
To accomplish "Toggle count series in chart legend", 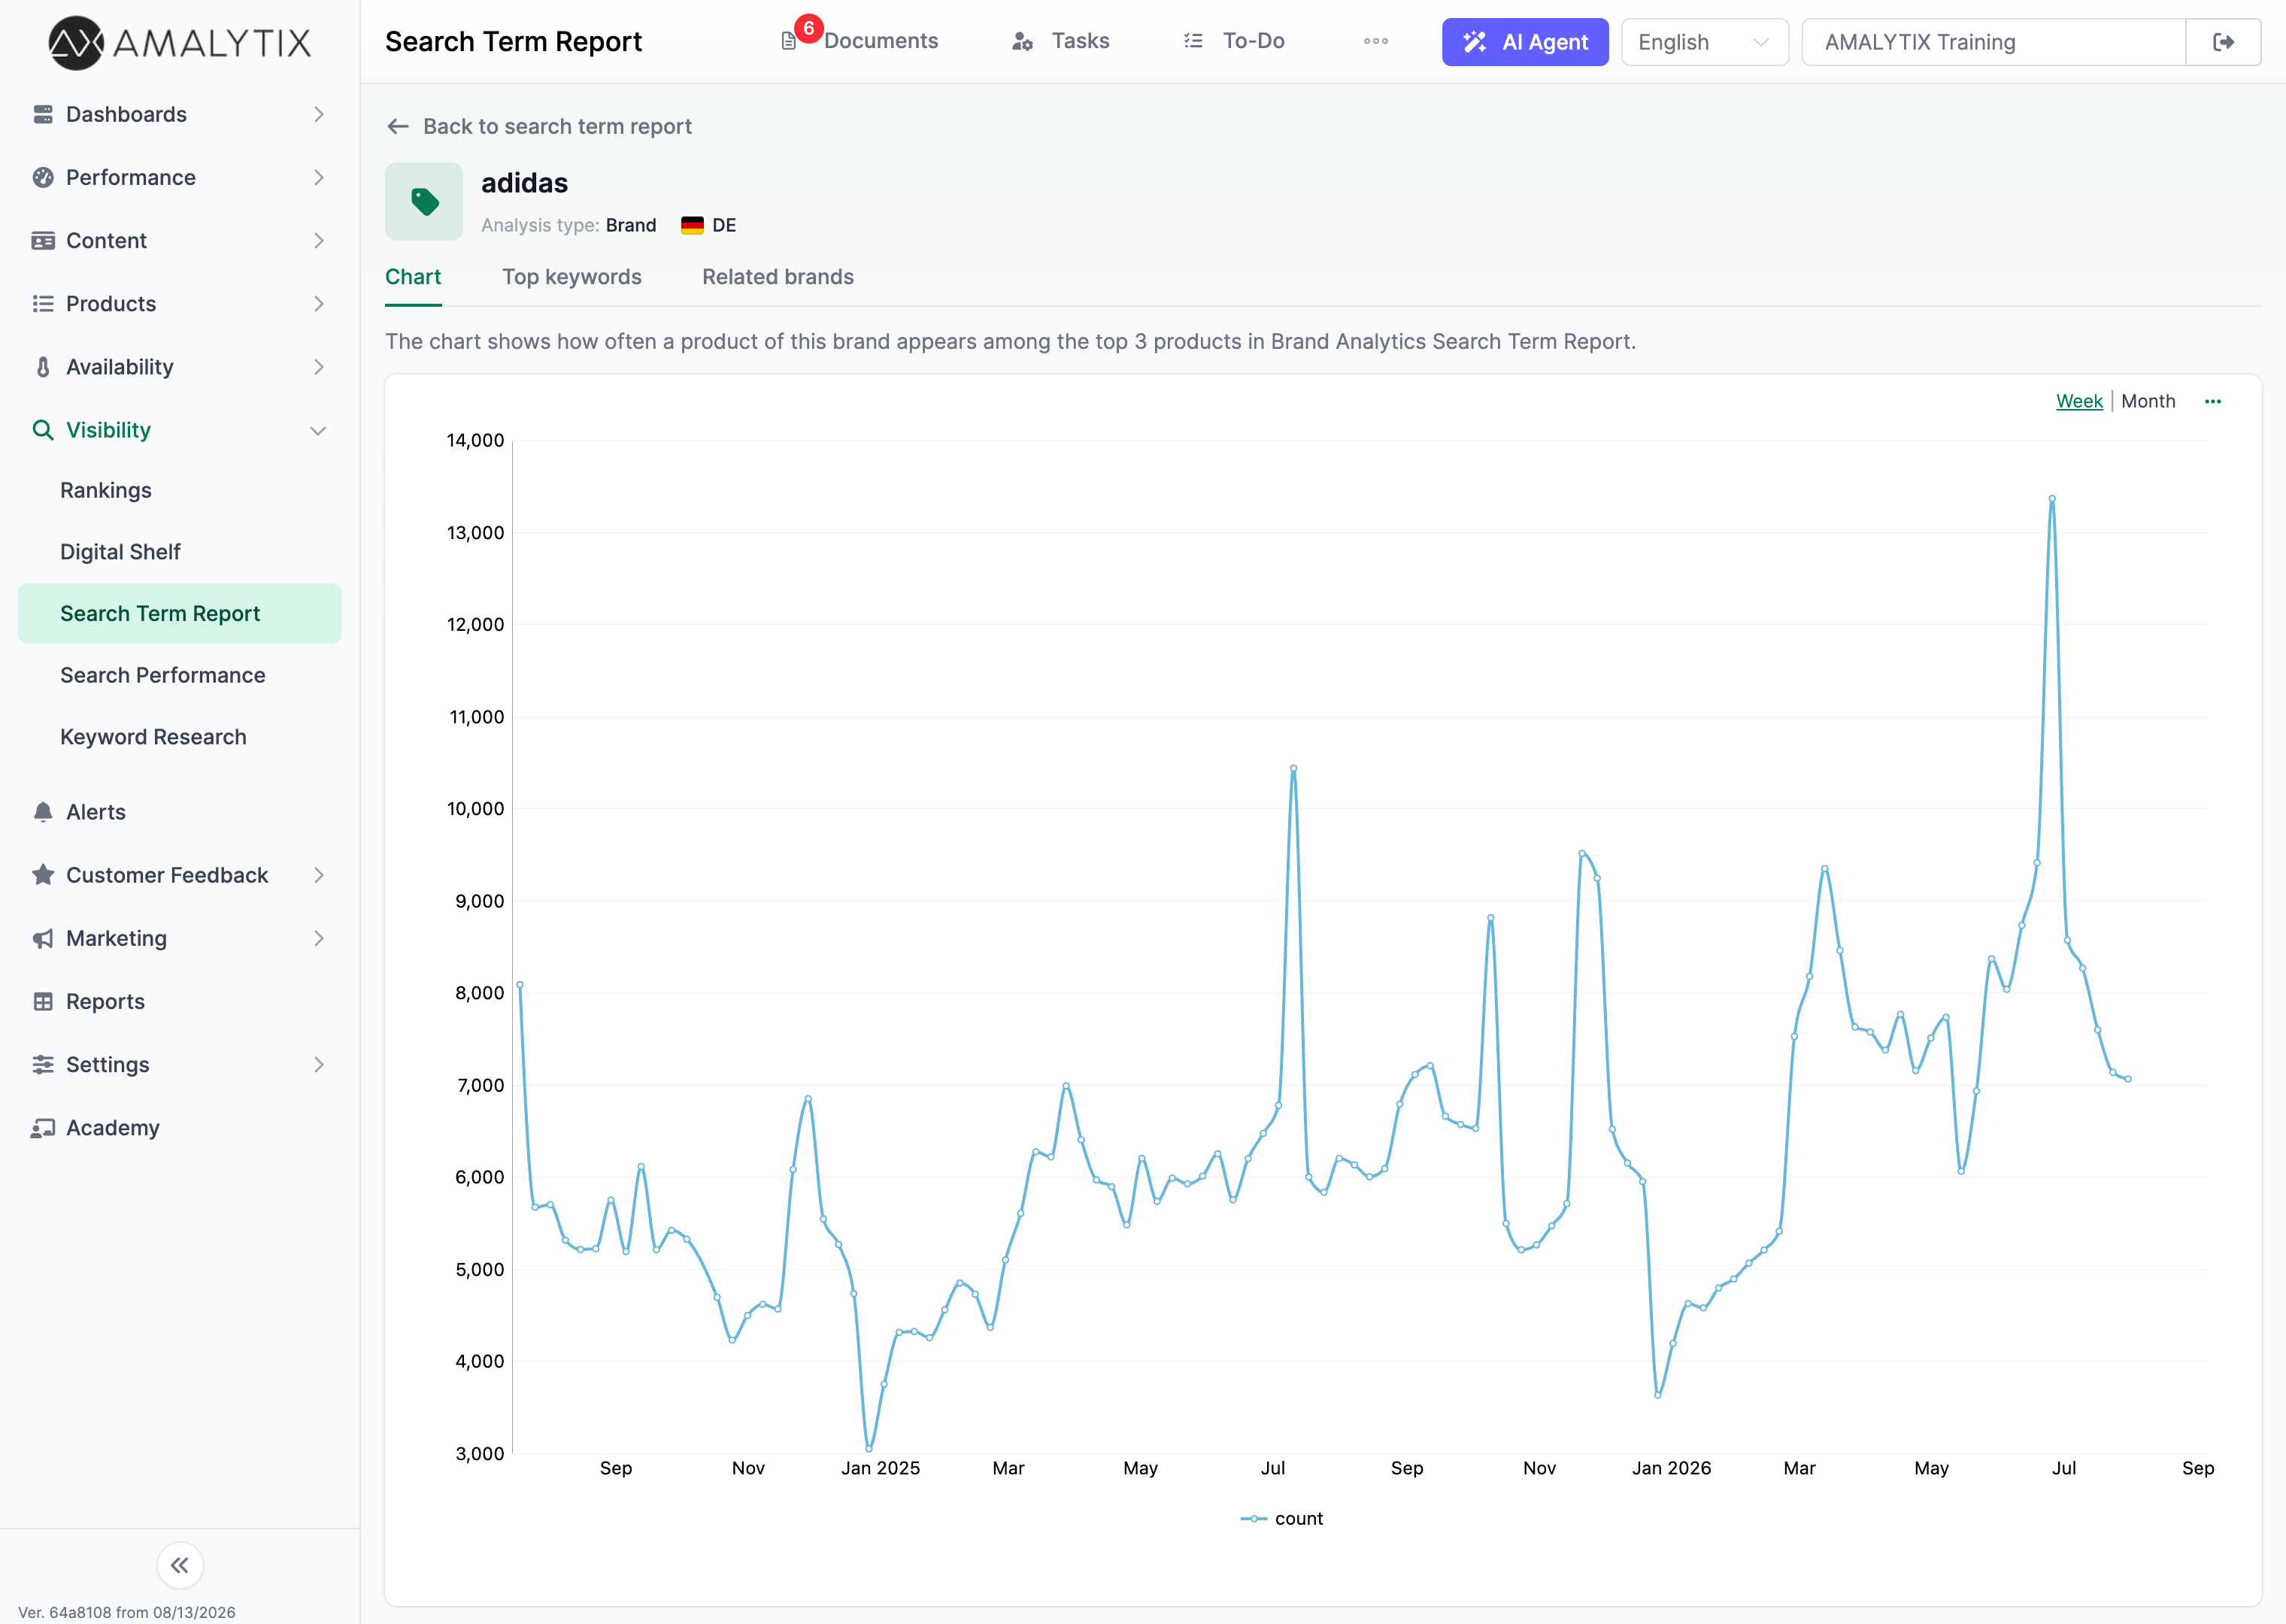I will click(1282, 1518).
